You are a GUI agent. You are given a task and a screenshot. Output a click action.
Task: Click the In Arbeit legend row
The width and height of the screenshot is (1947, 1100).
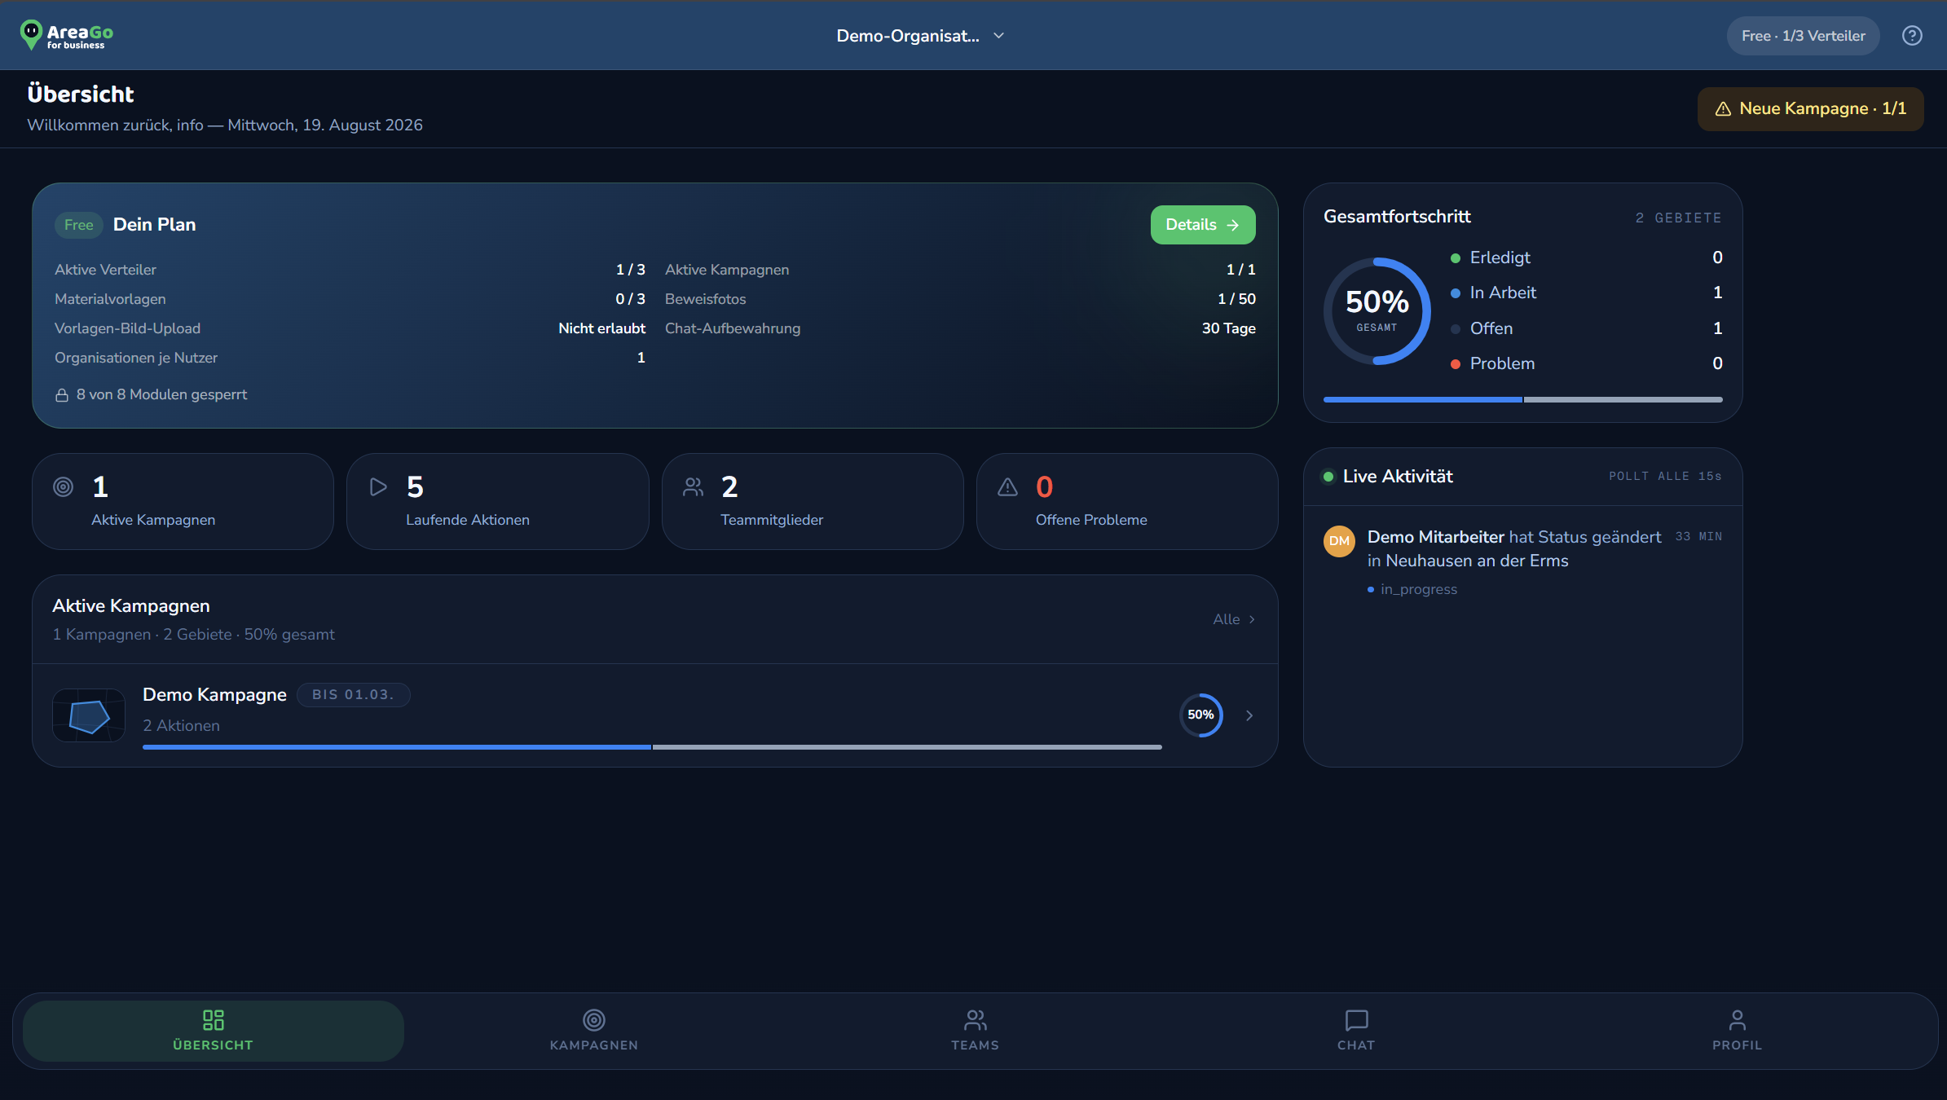1587,293
